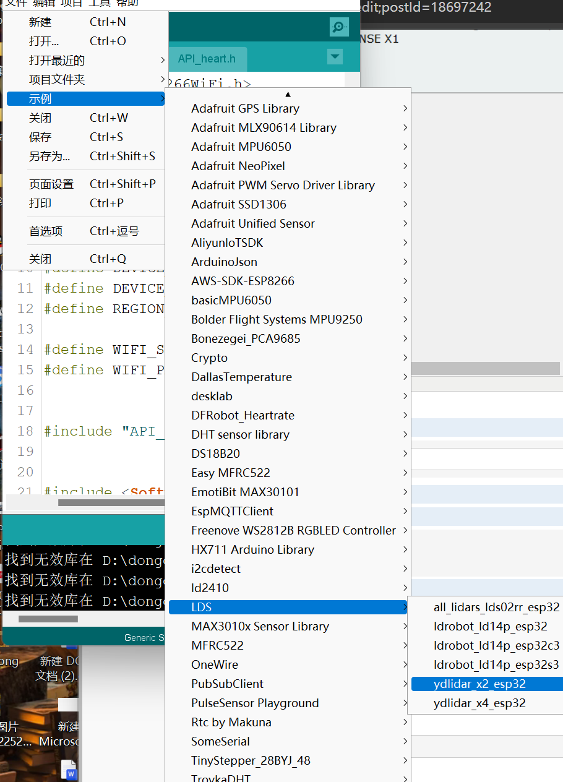Image resolution: width=563 pixels, height=782 pixels.
Task: Open Rtc by Makuna submenu
Action: click(288, 723)
